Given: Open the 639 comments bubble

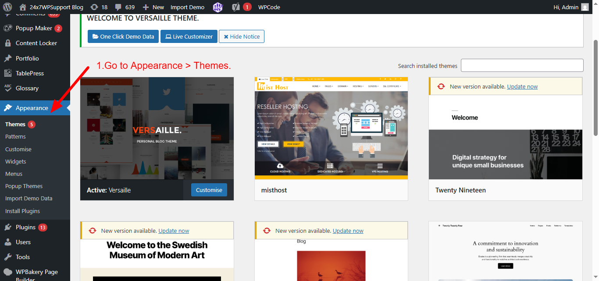Looking at the screenshot, I should pyautogui.click(x=125, y=7).
